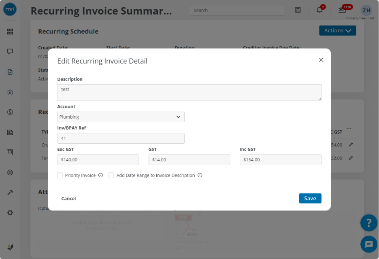The image size is (379, 259).
Task: Click the Exc GST amount field
Action: 98,160
